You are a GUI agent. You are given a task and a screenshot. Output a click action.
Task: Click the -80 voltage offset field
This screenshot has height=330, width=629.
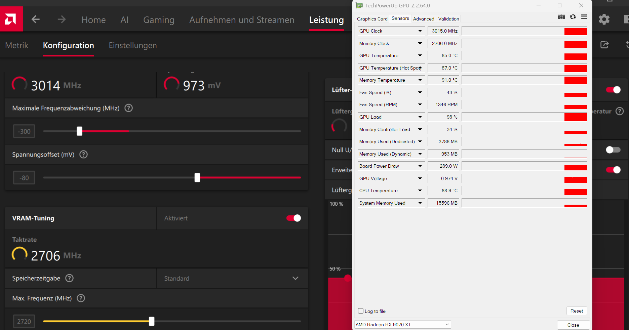[x=24, y=178]
